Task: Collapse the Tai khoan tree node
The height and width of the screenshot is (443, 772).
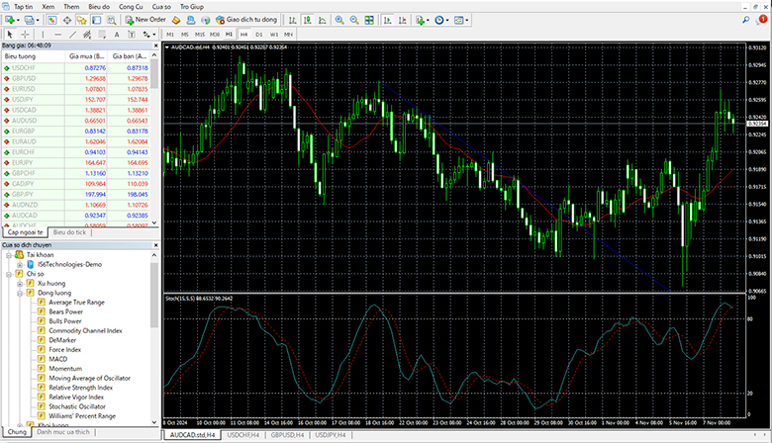Action: tap(8, 255)
